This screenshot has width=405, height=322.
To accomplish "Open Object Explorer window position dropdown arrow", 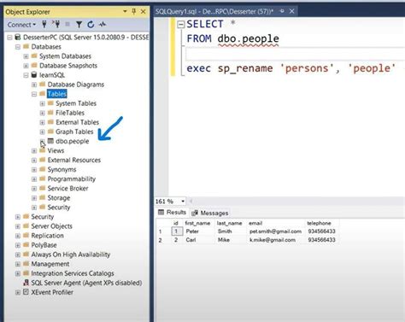I will [x=125, y=11].
